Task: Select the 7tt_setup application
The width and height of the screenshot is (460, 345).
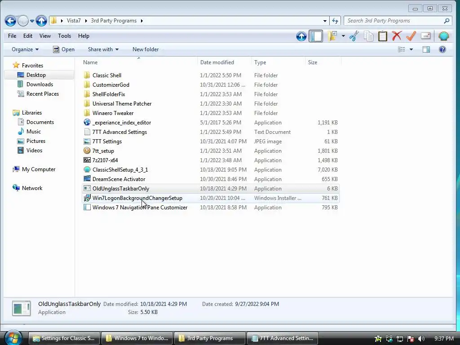Action: coord(211,151)
